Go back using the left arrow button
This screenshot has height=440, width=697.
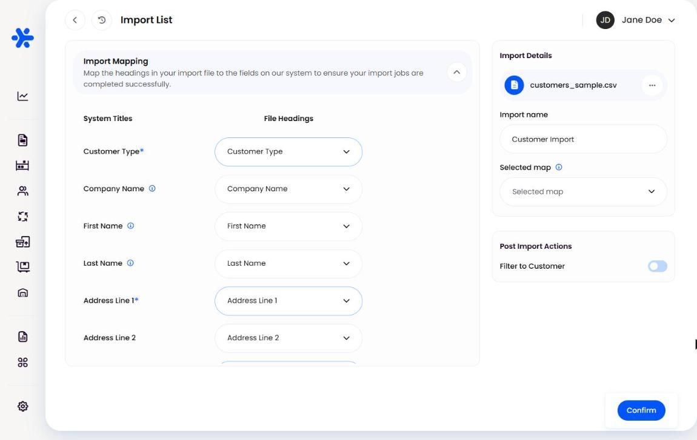click(x=75, y=20)
